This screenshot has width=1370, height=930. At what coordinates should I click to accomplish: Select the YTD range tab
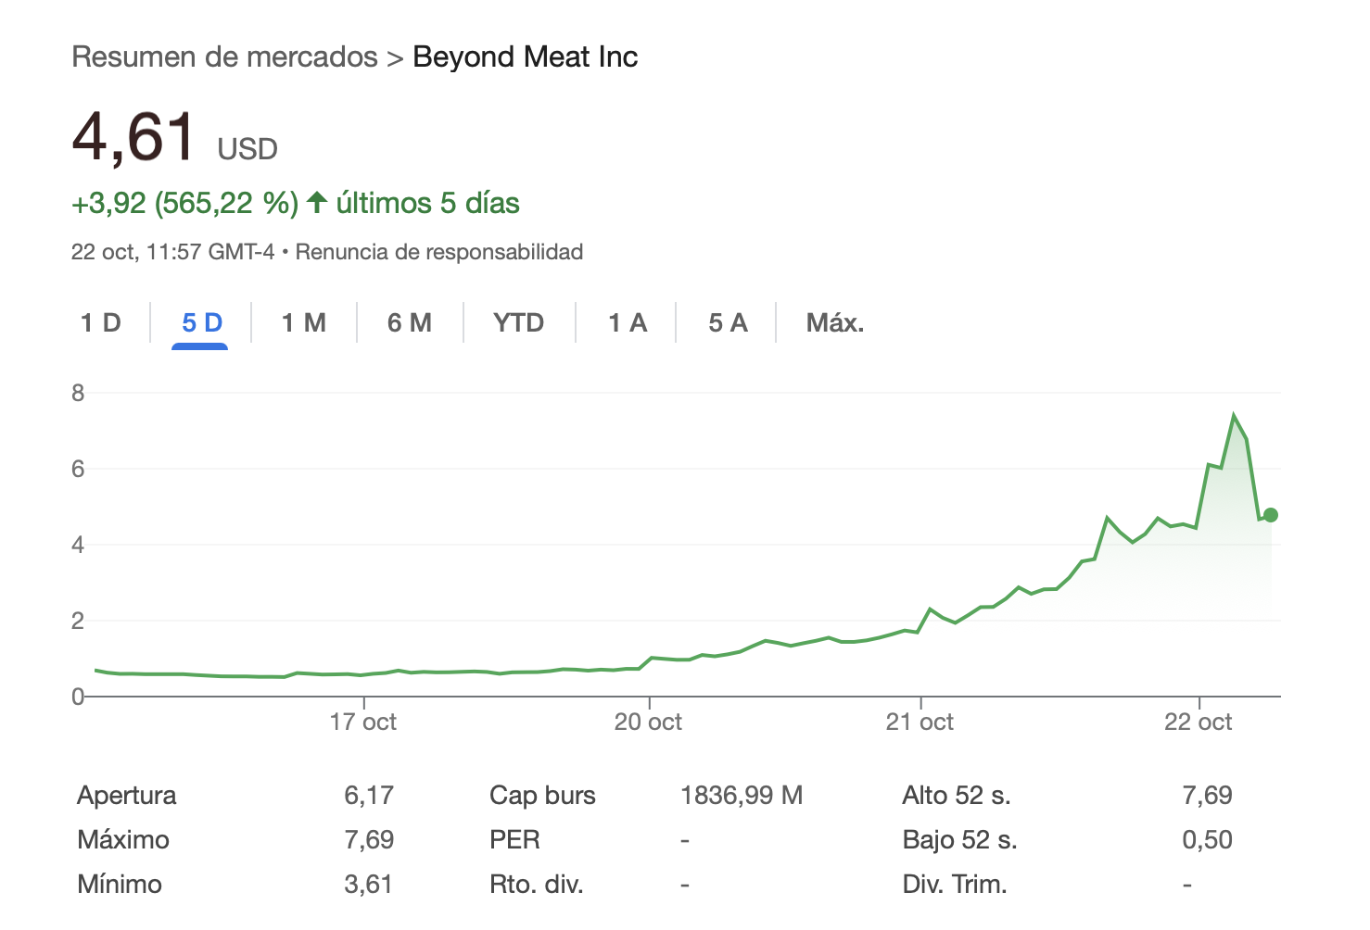(518, 323)
